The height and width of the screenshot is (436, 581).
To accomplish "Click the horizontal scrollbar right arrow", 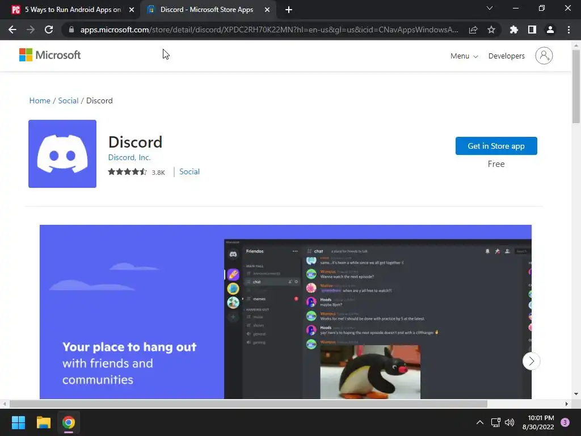I will coord(567,404).
